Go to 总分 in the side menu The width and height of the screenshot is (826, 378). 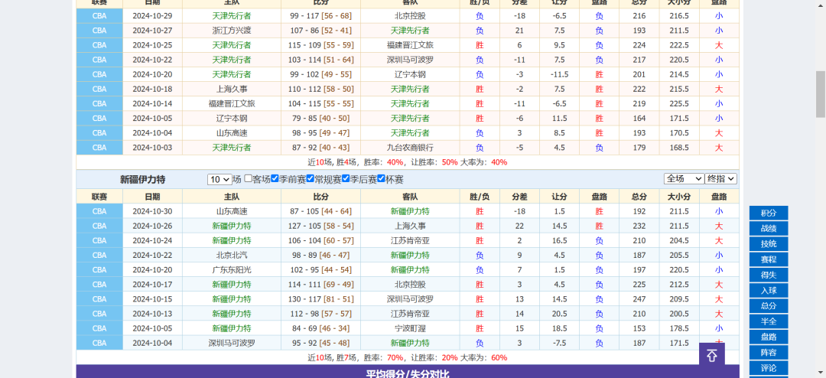769,306
